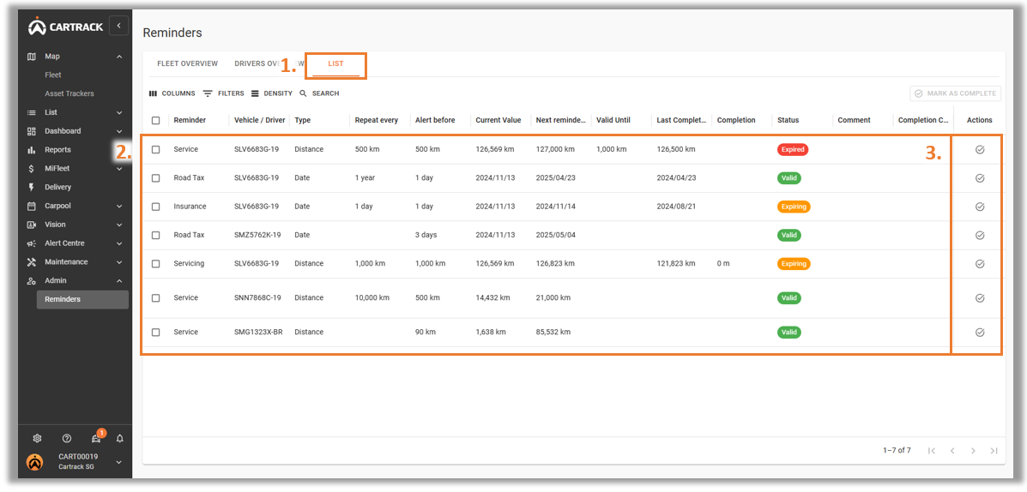Open vehicle notifications icon with badge
Viewport: 1027px width, 492px height.
(x=95, y=438)
